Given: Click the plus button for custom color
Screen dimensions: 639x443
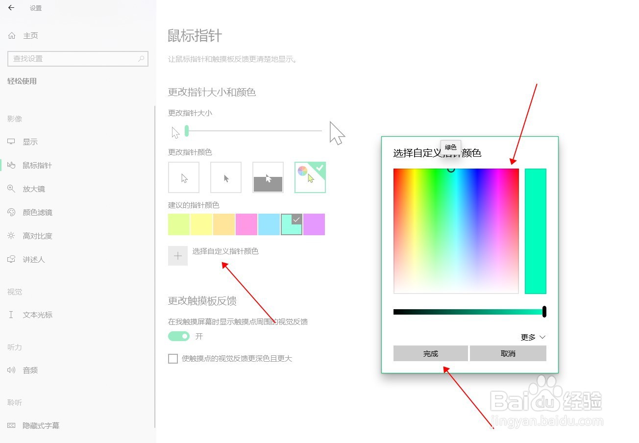Looking at the screenshot, I should point(178,256).
